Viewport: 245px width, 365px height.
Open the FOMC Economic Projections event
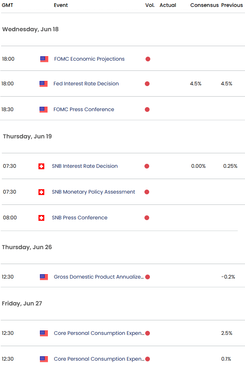pos(89,59)
